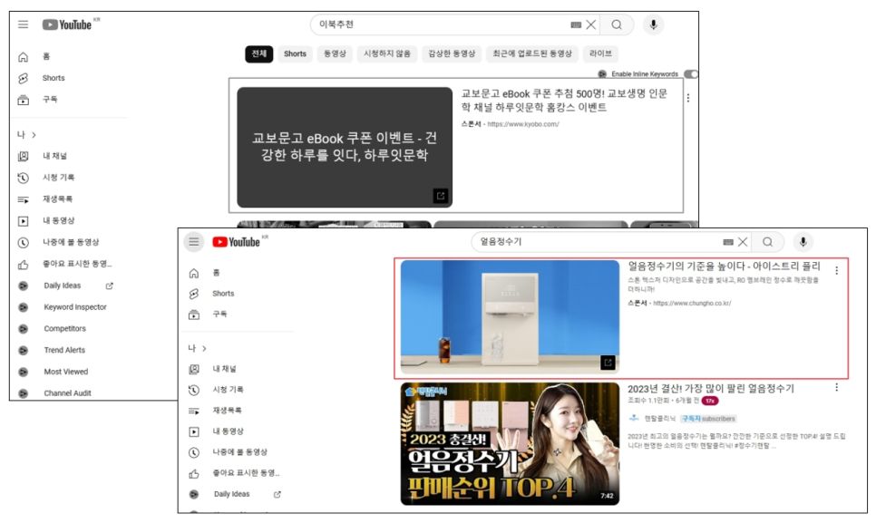Viewport: 876px width, 523px height.
Task: Click search magnifier in back window
Action: [617, 24]
